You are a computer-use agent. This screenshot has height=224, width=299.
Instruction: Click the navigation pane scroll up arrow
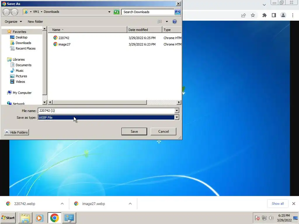[x=45, y=29]
